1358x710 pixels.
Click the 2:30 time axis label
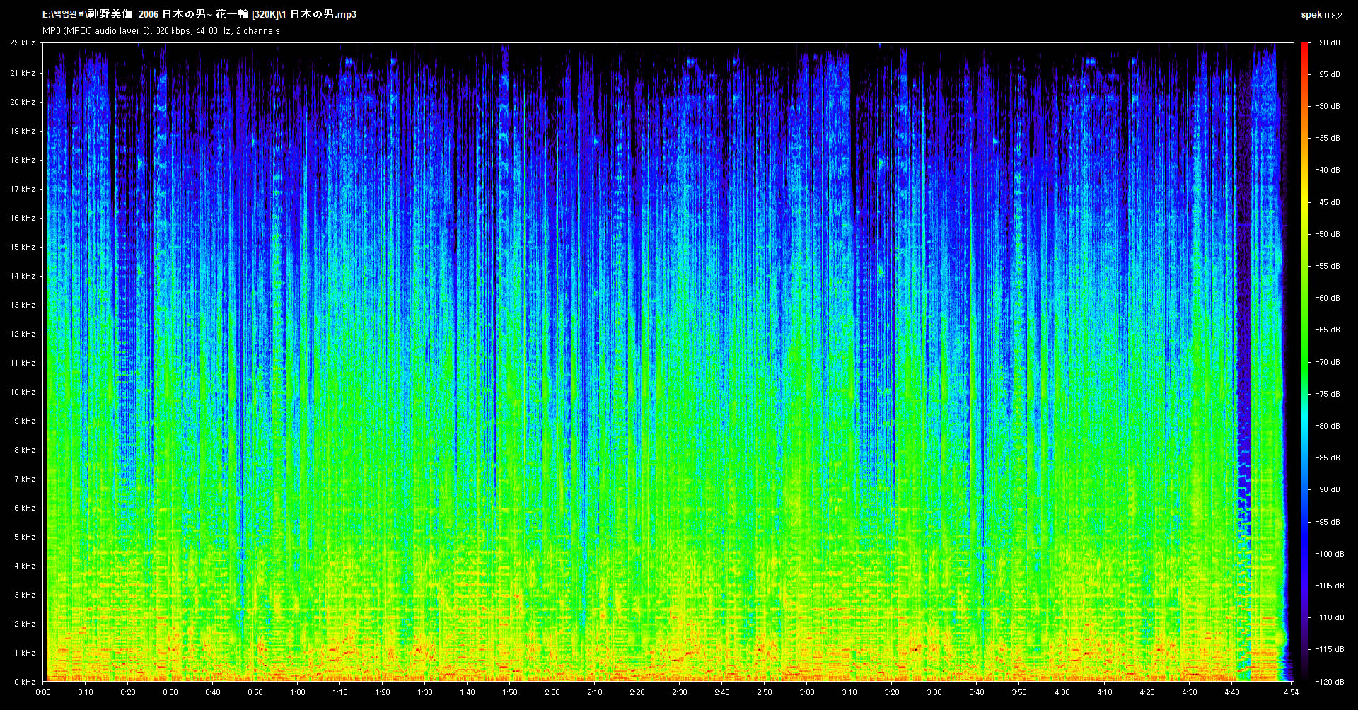[680, 692]
